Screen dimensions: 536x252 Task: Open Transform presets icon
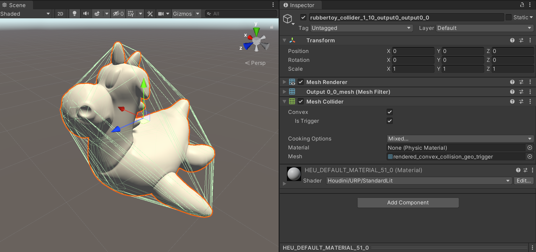(x=521, y=40)
